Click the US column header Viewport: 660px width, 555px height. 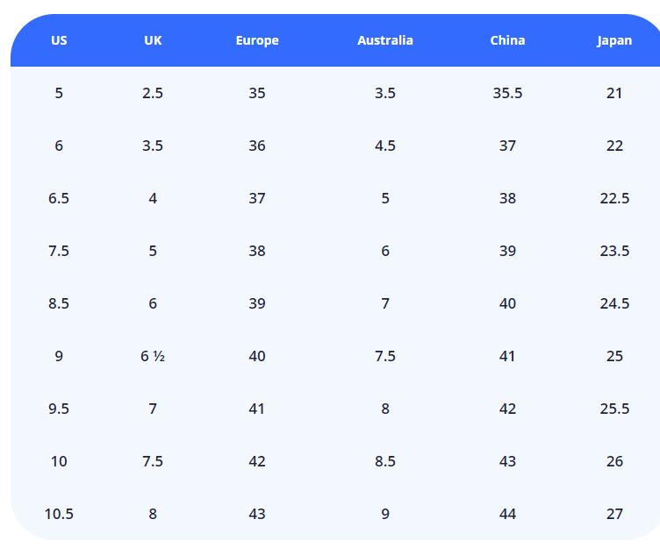tap(59, 40)
